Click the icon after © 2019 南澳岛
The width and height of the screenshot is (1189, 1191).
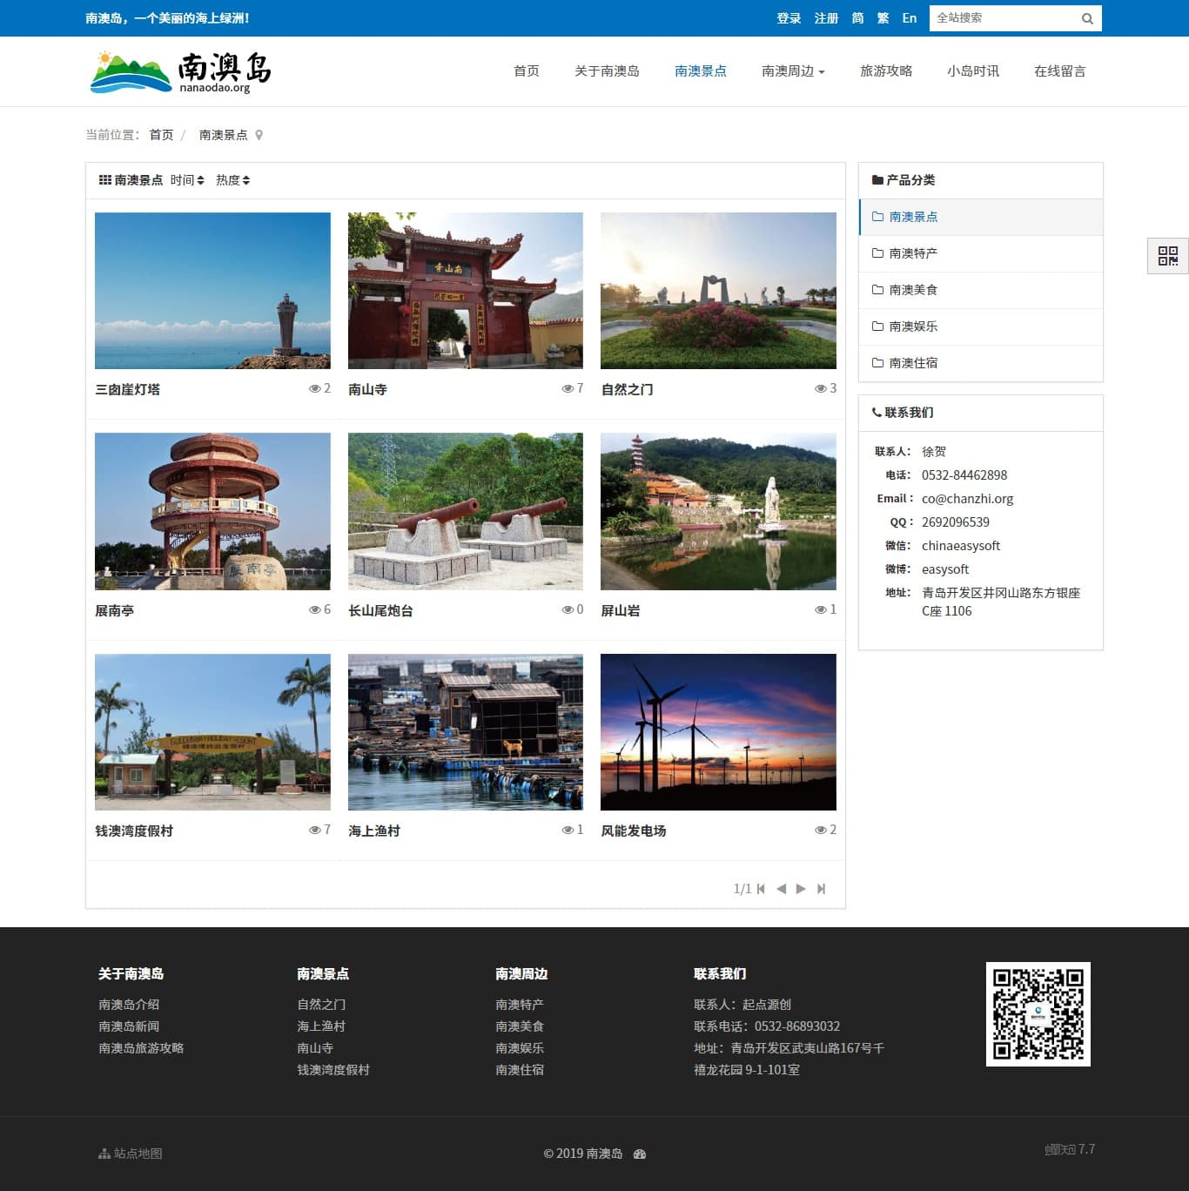tap(640, 1154)
